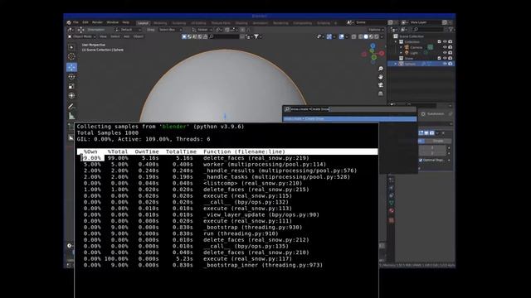Click the blue Z axis gizmo handle
The height and width of the screenshot is (298, 531).
coord(373,46)
